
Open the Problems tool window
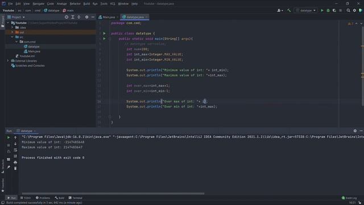tap(43, 198)
